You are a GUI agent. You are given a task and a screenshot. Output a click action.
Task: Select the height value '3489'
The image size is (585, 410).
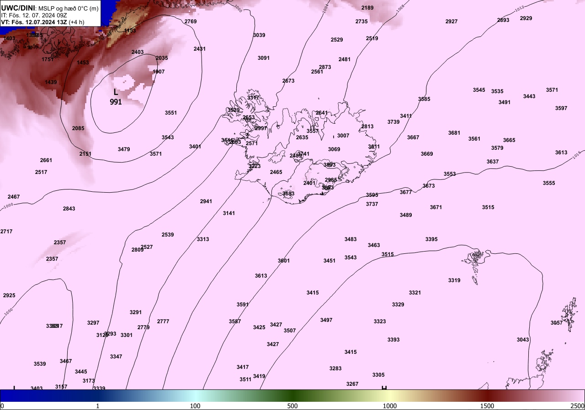click(406, 215)
